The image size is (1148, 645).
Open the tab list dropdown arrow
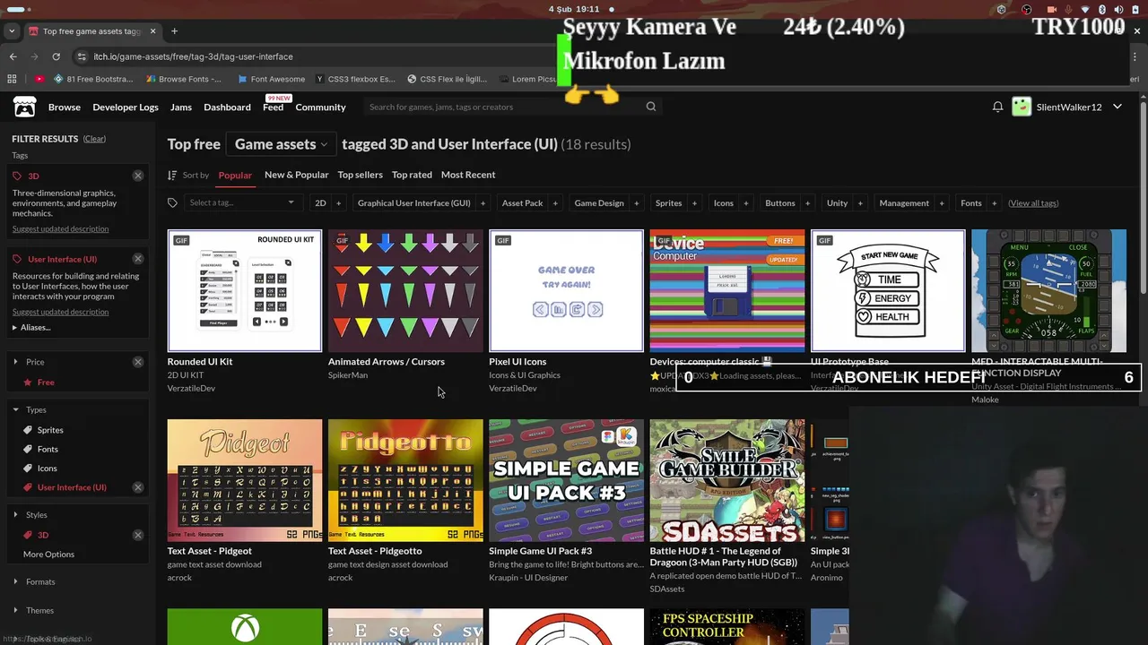tap(11, 31)
